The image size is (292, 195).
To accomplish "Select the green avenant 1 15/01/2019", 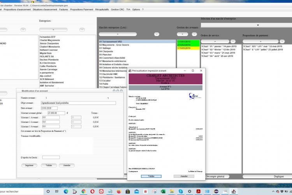I will coord(188,42).
